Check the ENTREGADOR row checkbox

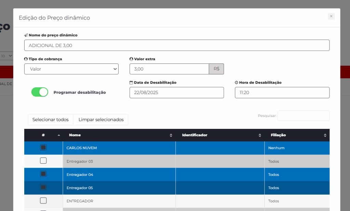pyautogui.click(x=43, y=201)
